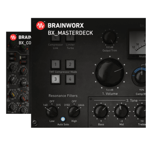Click the Low resonance filter knob
Screen dimensions: 146x146
pos(51,111)
